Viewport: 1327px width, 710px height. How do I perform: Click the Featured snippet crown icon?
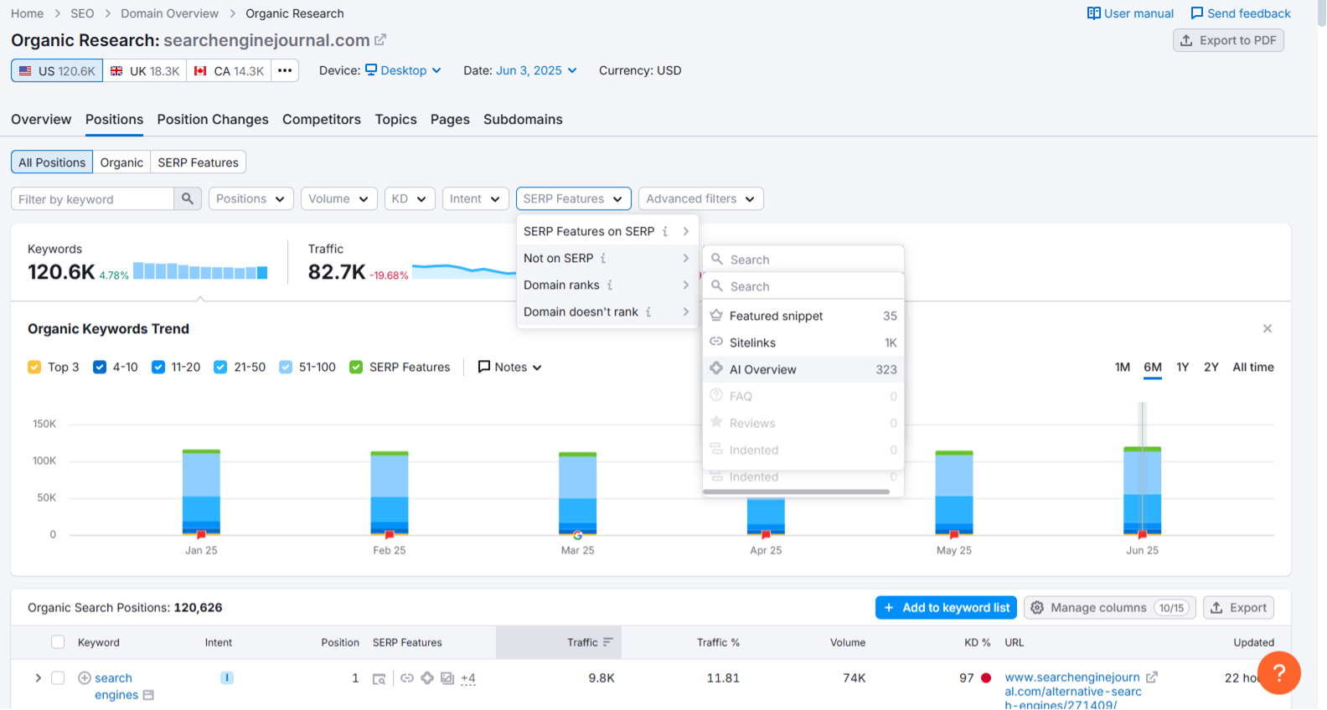point(716,316)
